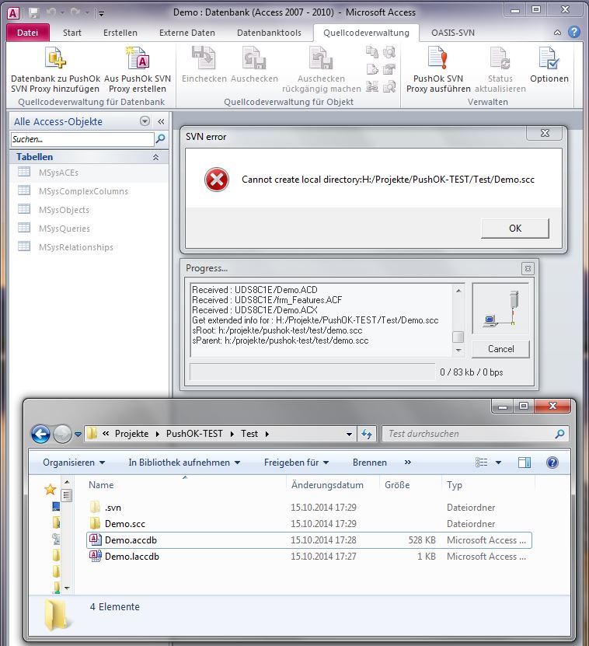Open In Bibliothek aufnehmen dropdown
The height and width of the screenshot is (646, 589).
pyautogui.click(x=184, y=462)
